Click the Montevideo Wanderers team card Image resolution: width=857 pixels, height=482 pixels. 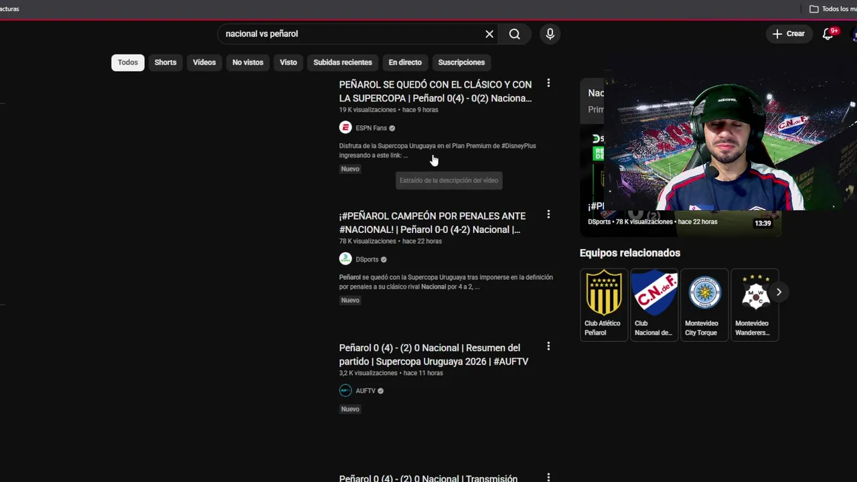point(755,305)
